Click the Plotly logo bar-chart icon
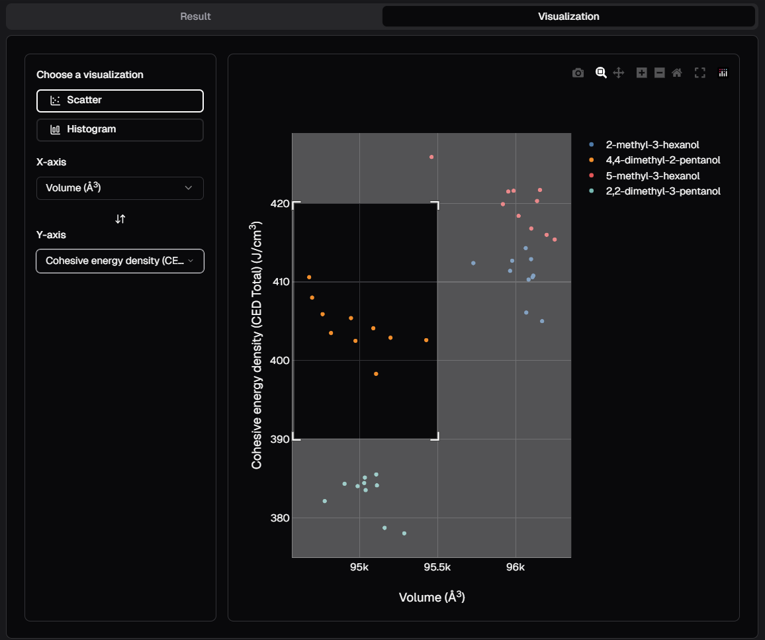Image resolution: width=765 pixels, height=640 pixels. pos(723,73)
